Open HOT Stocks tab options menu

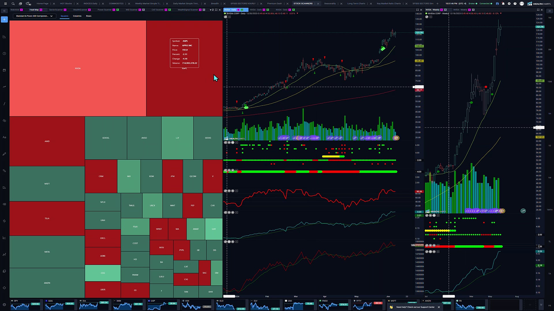click(x=74, y=4)
